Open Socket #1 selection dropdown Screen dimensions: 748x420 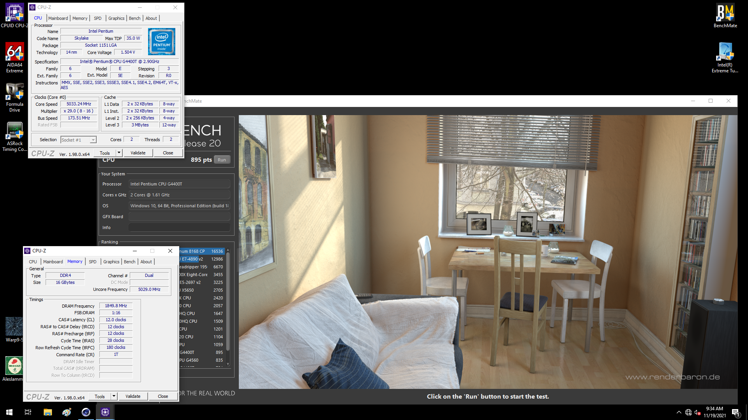[x=79, y=140]
